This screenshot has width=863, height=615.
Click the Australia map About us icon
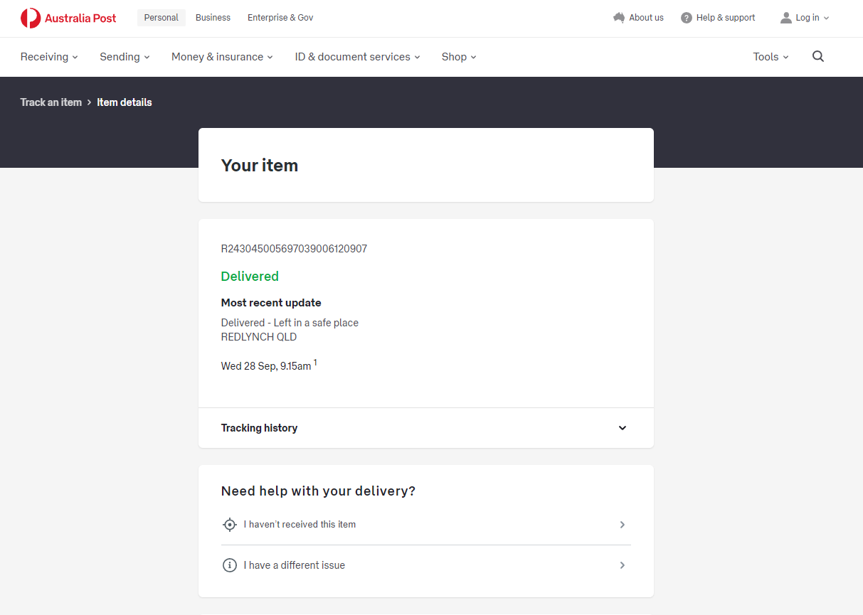[618, 18]
